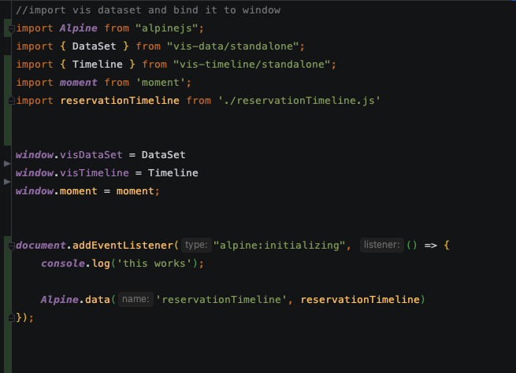Click fold end marker beside import reservationTimeline line
516x373 pixels.
point(11,101)
